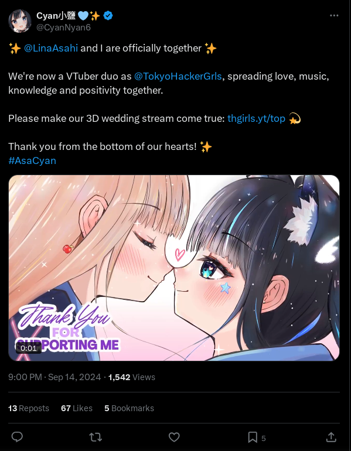Screen dimensions: 351x451
Task: Open the reply speech bubble icon
Action: click(17, 437)
